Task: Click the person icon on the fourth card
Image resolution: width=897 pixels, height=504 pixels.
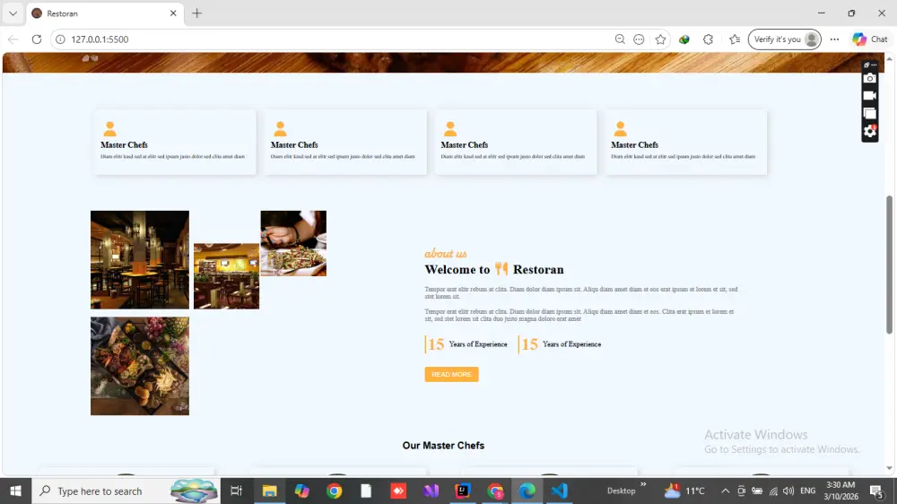Action: [x=620, y=129]
